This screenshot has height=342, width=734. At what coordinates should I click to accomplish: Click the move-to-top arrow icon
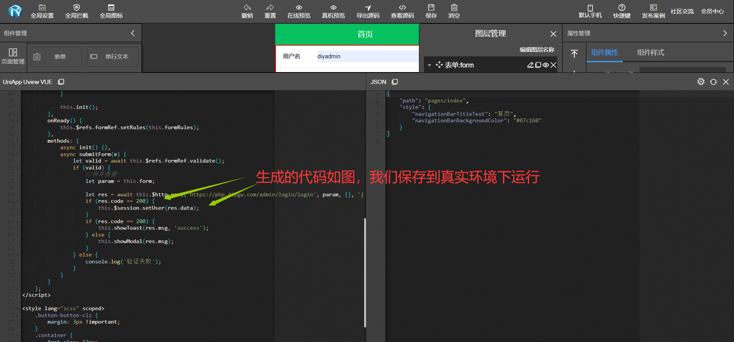pyautogui.click(x=574, y=54)
